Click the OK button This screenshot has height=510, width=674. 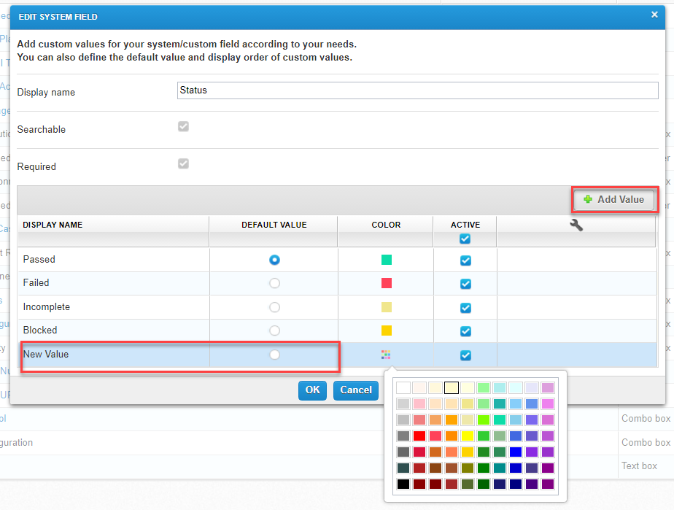pyautogui.click(x=312, y=390)
